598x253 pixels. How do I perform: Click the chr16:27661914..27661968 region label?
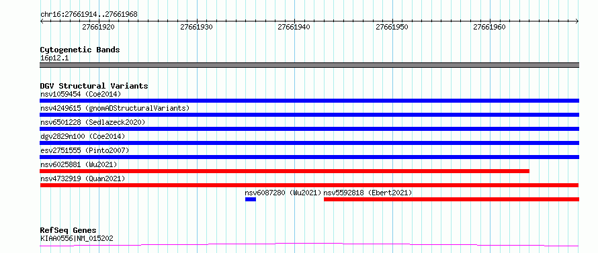(x=89, y=15)
